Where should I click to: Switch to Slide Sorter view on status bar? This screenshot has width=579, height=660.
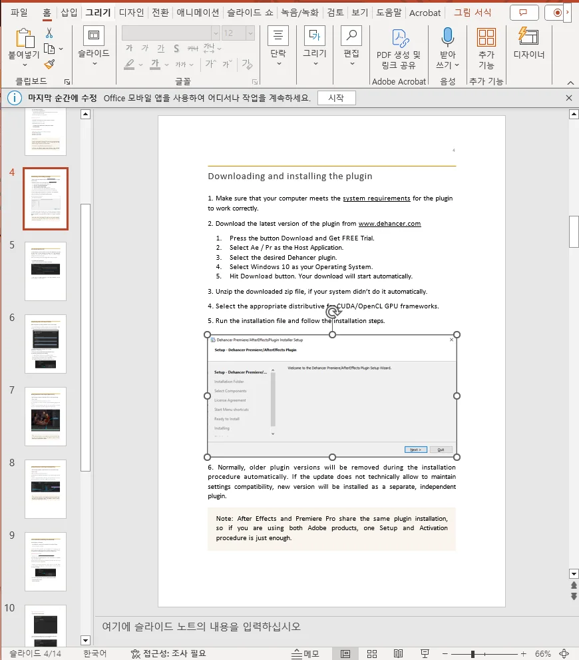pyautogui.click(x=372, y=653)
